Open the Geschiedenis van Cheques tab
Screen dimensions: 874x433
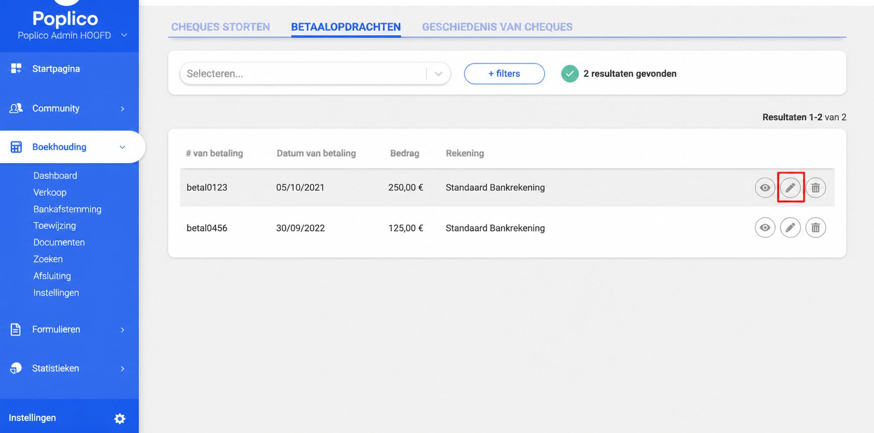tap(497, 27)
